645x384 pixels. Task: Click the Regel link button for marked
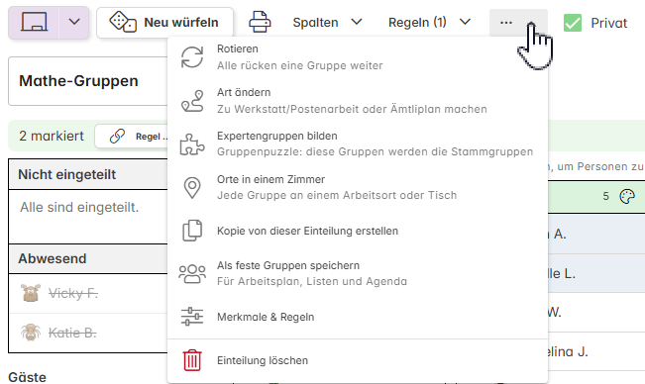click(132, 137)
